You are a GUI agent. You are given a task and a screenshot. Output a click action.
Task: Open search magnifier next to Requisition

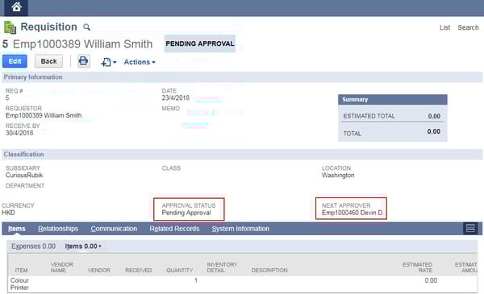tap(87, 27)
